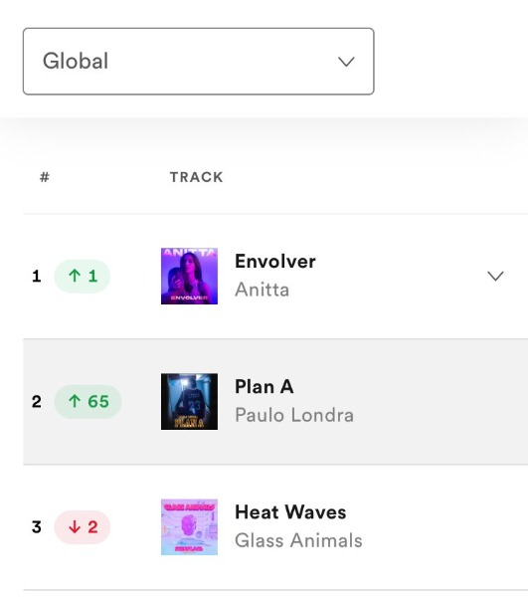The width and height of the screenshot is (528, 597).
Task: Expand details for Envolver track row
Action: tap(495, 276)
